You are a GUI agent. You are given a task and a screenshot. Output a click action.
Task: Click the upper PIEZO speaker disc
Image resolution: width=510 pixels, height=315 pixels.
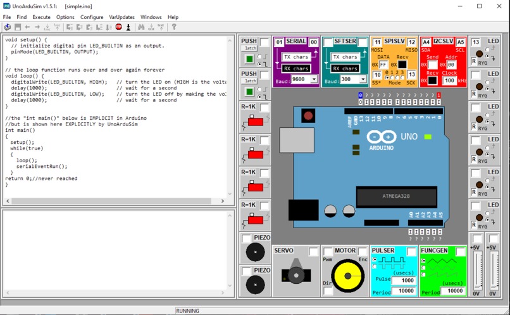tap(256, 252)
